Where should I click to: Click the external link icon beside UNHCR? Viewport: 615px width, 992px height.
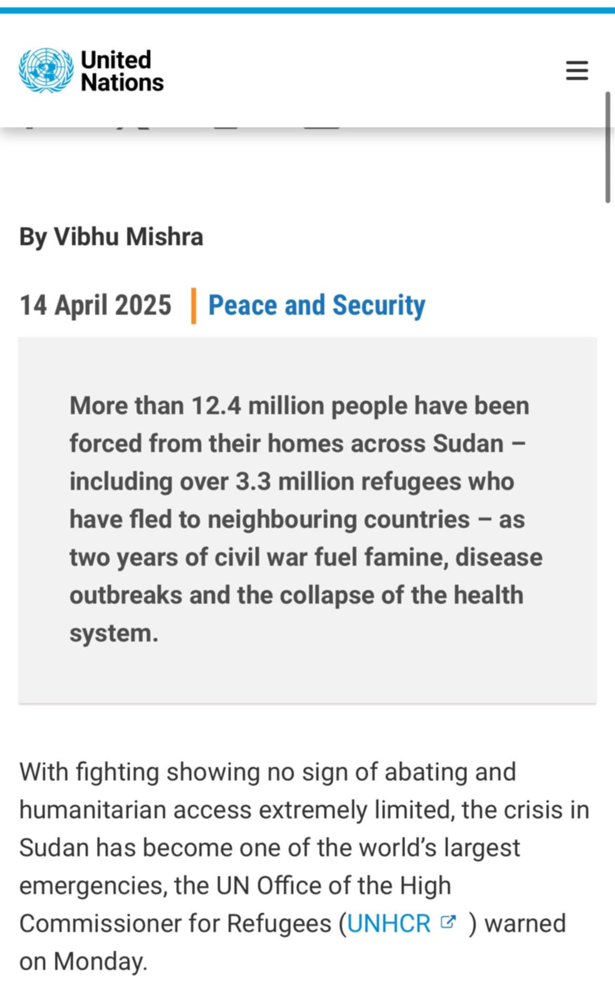coord(447,922)
